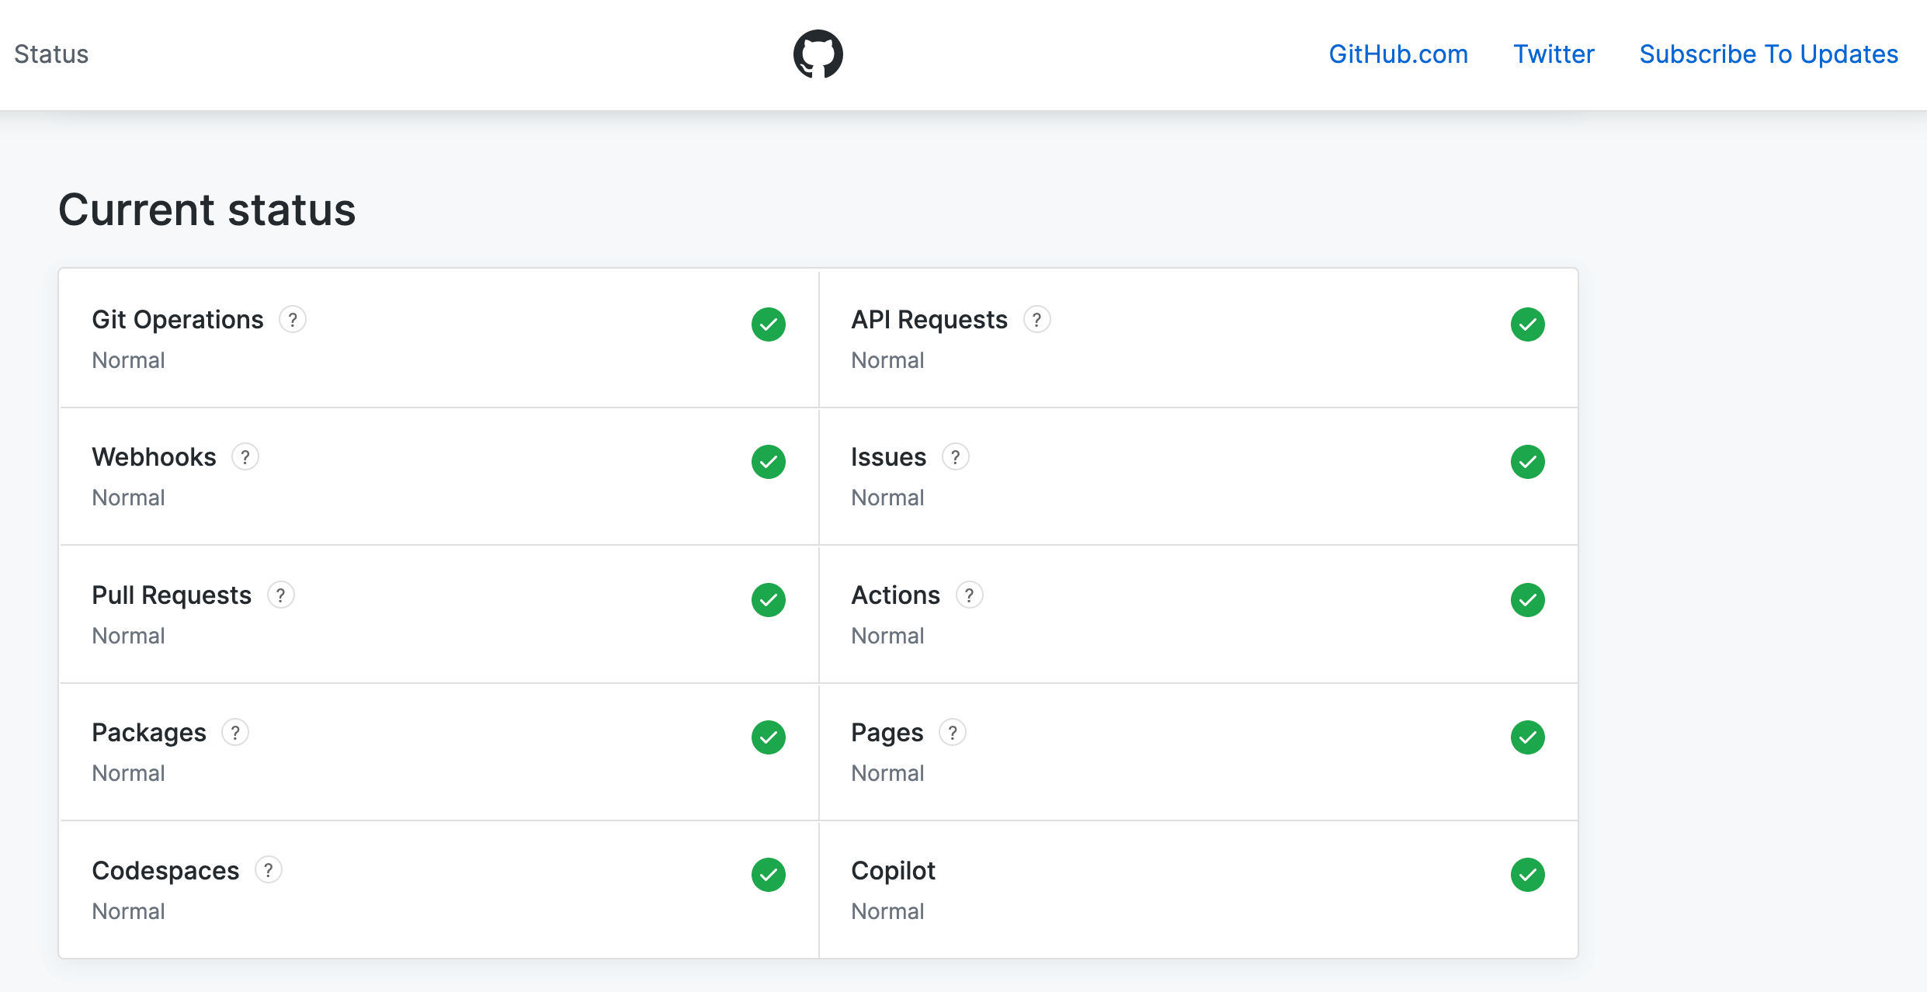Open the Codespaces help question mark
1927x992 pixels.
point(269,870)
